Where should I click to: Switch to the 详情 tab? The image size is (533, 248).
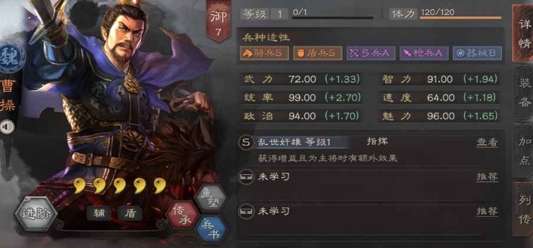[524, 33]
